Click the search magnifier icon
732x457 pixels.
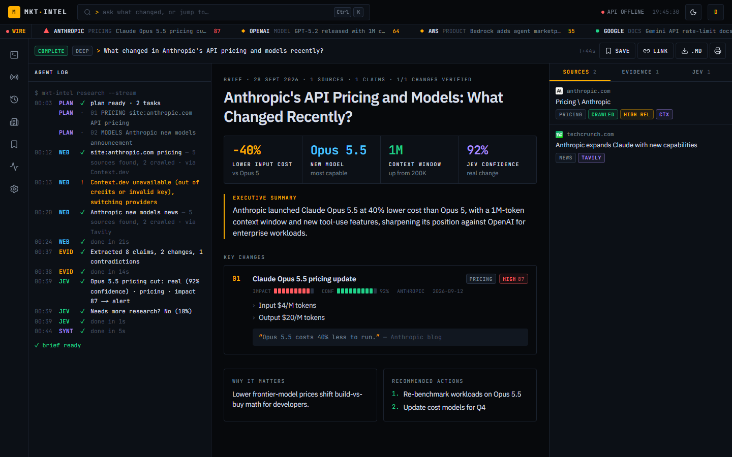(x=87, y=12)
